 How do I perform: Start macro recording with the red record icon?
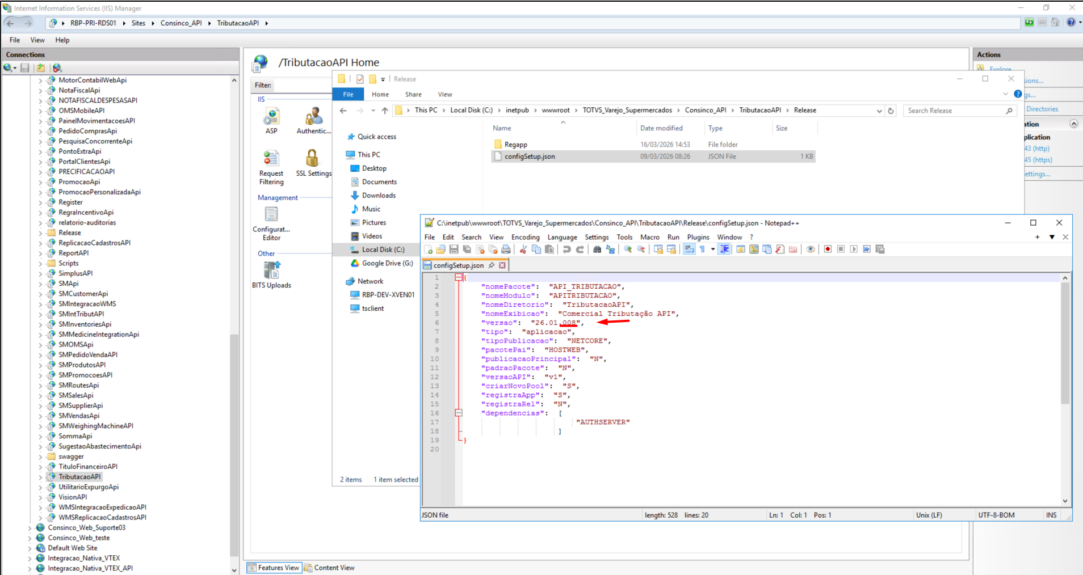(828, 250)
